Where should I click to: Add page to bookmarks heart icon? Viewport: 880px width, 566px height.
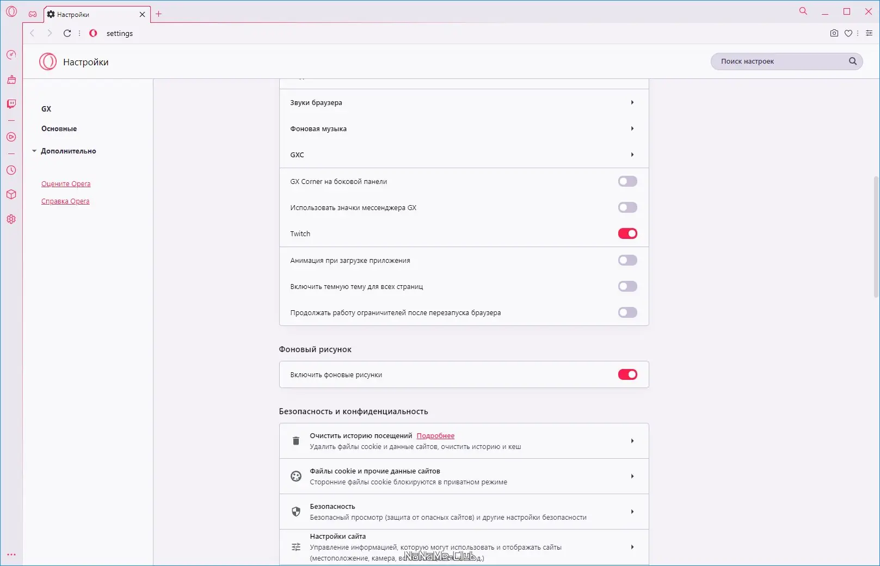click(848, 33)
